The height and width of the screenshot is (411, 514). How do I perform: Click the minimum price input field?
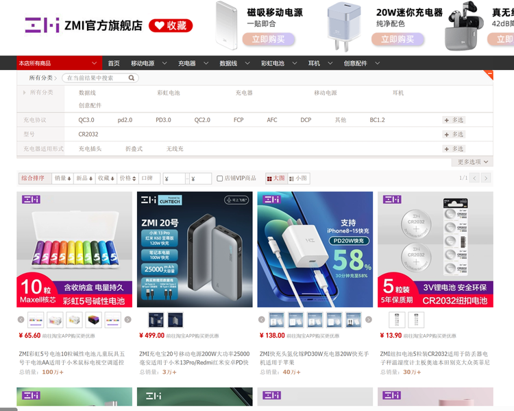pyautogui.click(x=174, y=178)
